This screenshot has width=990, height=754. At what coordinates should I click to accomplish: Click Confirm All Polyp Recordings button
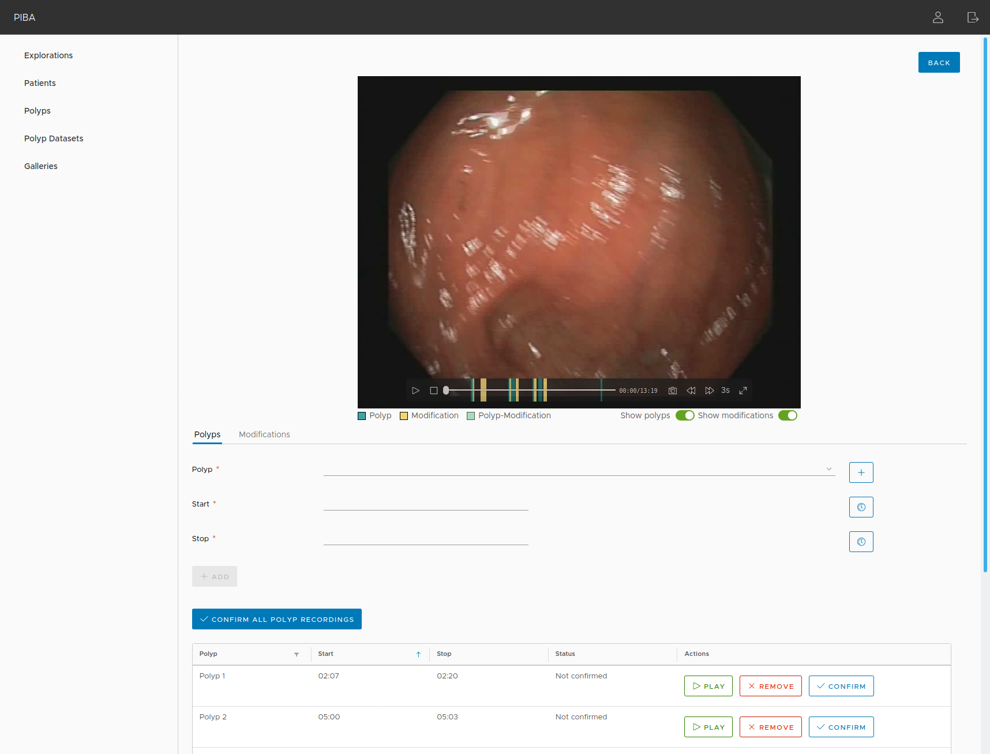pos(277,619)
